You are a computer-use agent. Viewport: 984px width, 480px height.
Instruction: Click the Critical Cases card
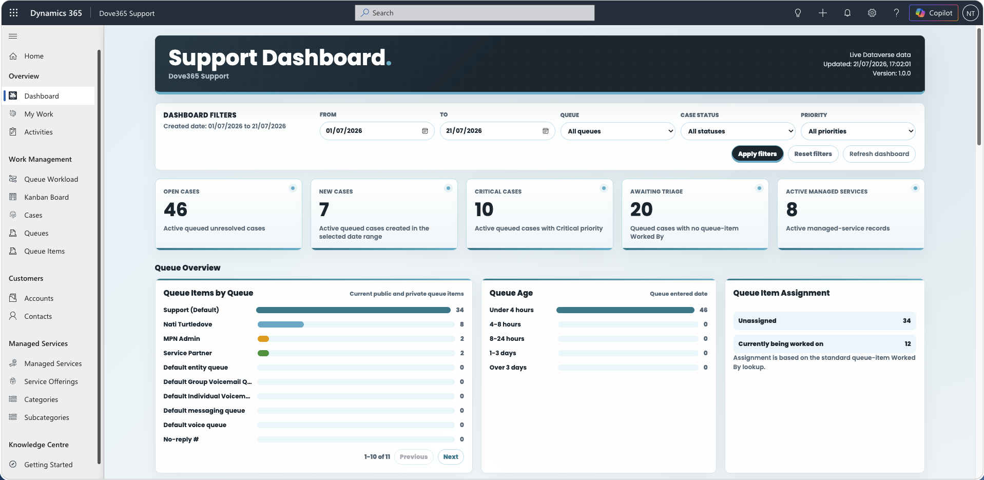(x=539, y=214)
